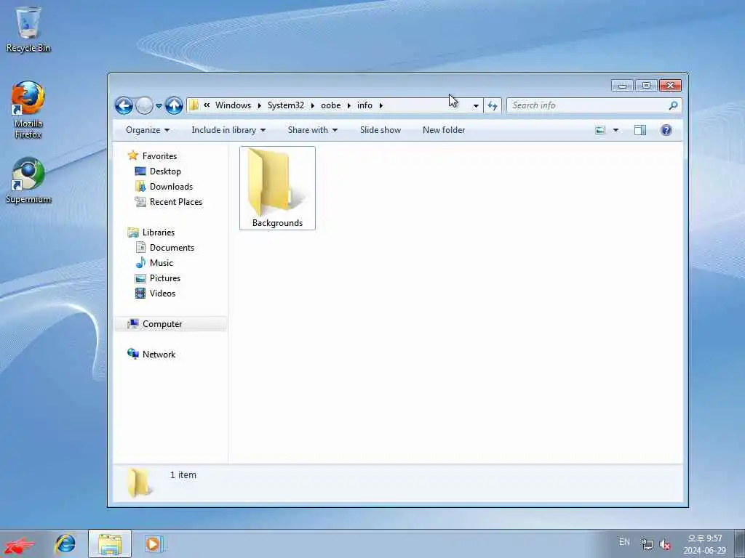This screenshot has width=745, height=558.
Task: Go up one folder level
Action: (174, 105)
